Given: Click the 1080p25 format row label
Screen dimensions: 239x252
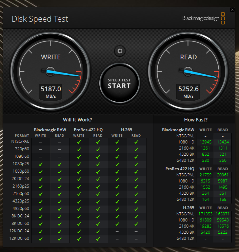Looking at the screenshot, I should click(x=21, y=164).
